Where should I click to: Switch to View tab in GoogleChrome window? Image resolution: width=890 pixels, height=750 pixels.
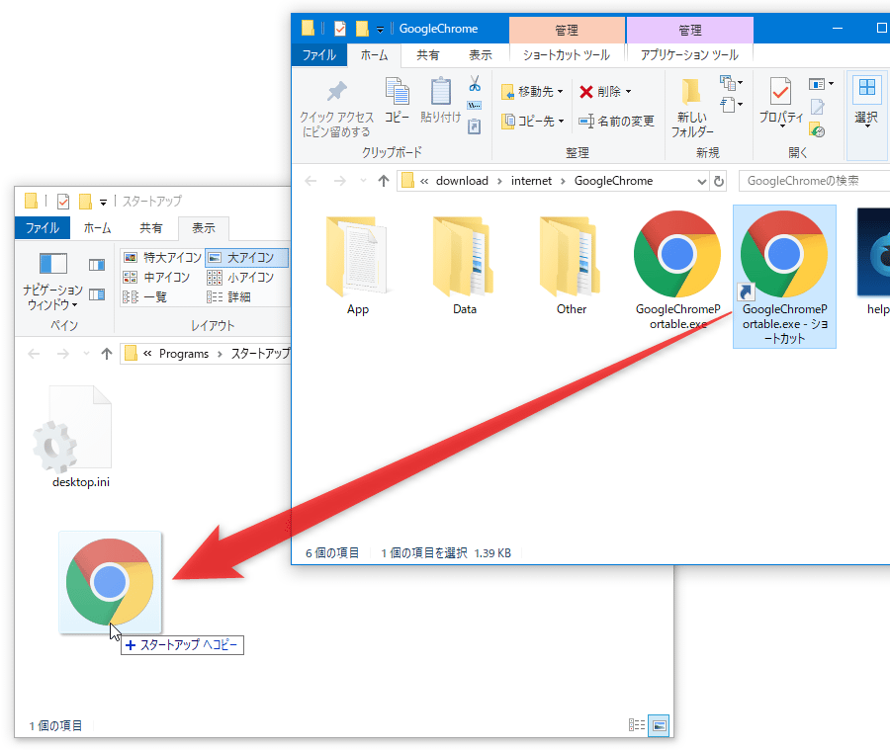[x=481, y=55]
